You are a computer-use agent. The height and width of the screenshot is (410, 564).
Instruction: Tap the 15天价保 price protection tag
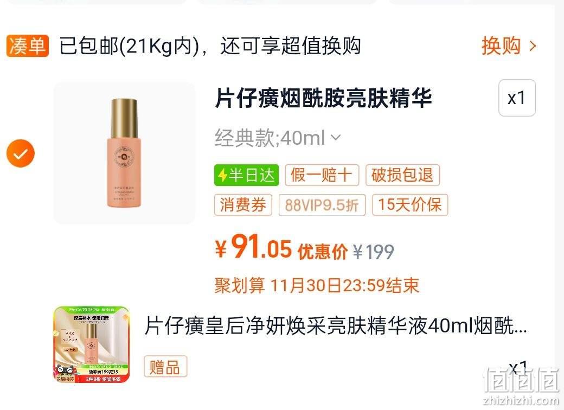pyautogui.click(x=409, y=205)
